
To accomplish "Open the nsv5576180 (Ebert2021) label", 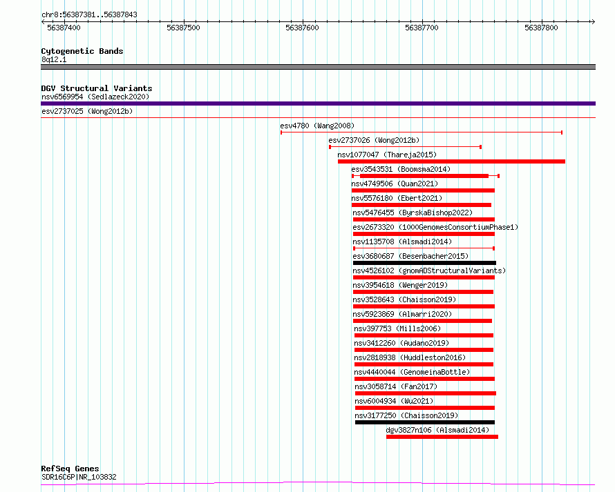I will click(397, 198).
